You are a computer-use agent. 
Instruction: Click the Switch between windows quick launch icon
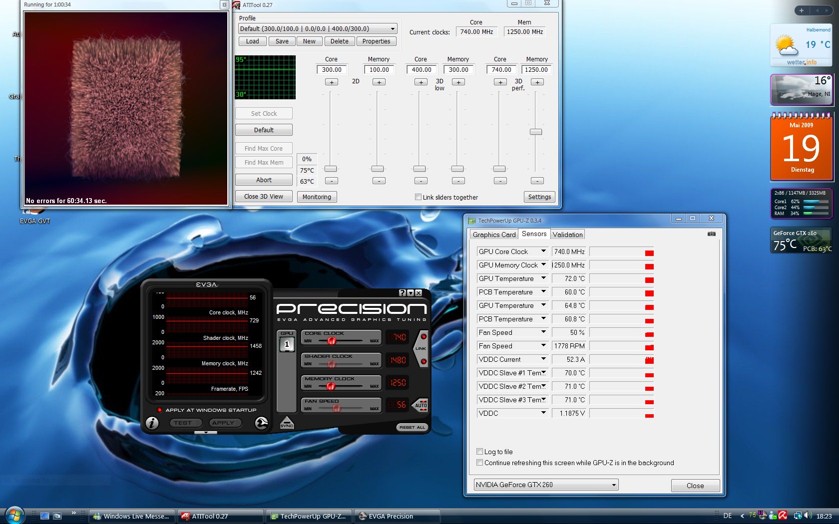(57, 516)
